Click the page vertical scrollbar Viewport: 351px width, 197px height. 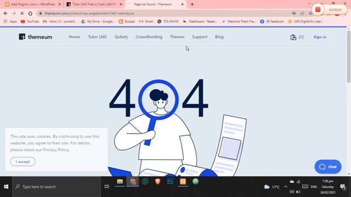tap(349, 56)
